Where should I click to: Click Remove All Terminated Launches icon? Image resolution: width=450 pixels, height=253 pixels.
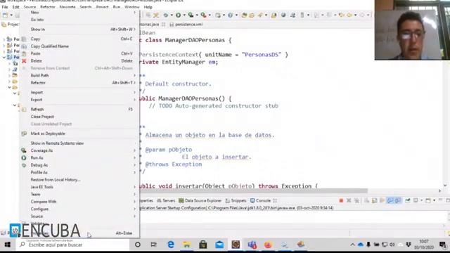coord(356,200)
